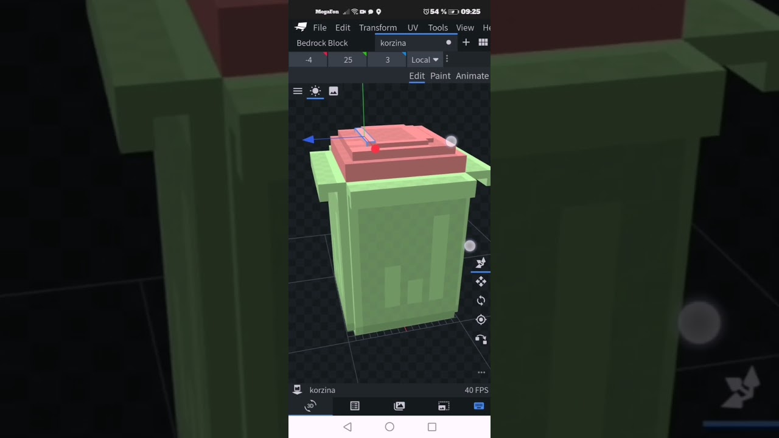Edit the Z position field showing 3
The width and height of the screenshot is (779, 438).
click(387, 60)
